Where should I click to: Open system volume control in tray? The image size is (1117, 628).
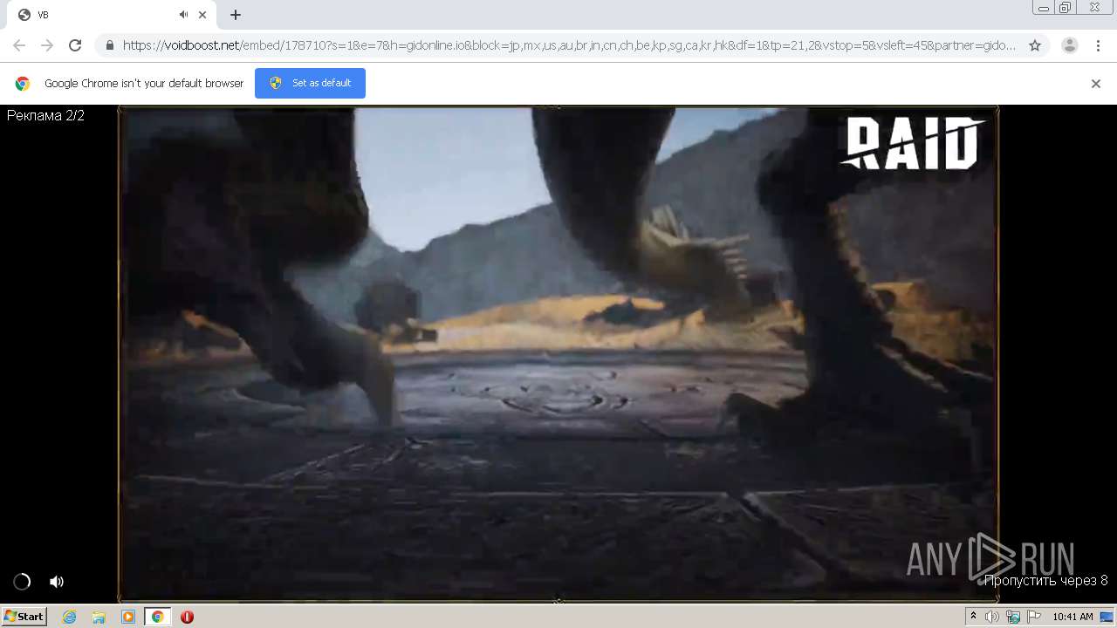point(992,617)
